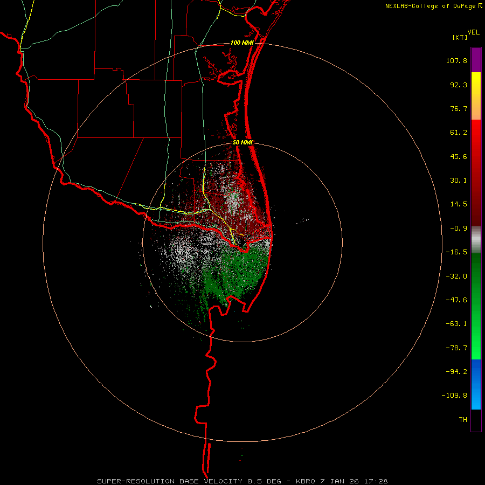Image resolution: width=485 pixels, height=485 pixels.
Task: Click the blue segment of the color bar
Action: click(x=476, y=384)
